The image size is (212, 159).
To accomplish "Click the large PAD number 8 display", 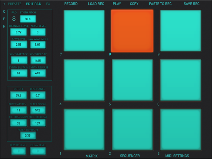I will (x=14, y=19).
